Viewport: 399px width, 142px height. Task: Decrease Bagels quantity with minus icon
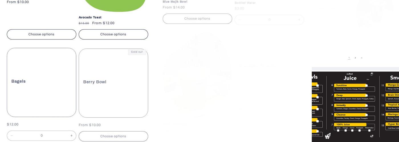[12, 136]
